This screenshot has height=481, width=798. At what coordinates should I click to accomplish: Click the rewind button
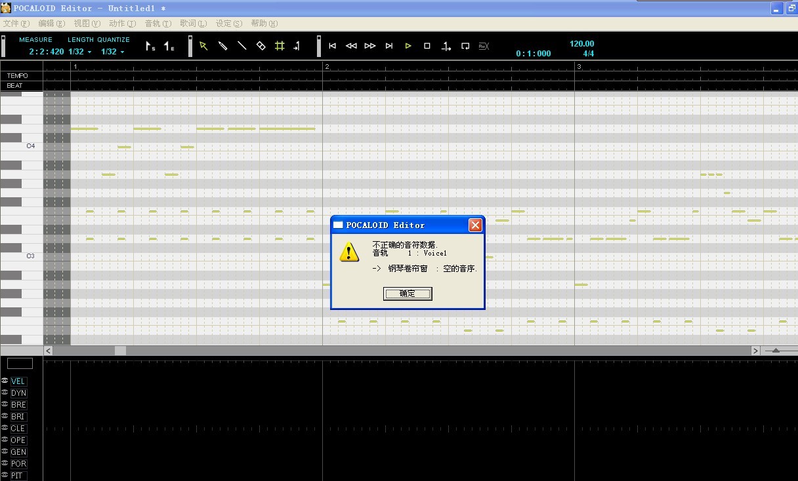(x=351, y=46)
